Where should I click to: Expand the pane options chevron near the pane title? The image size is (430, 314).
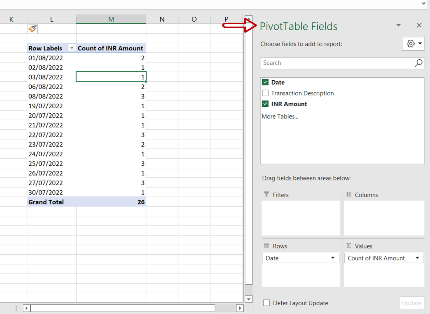point(399,25)
